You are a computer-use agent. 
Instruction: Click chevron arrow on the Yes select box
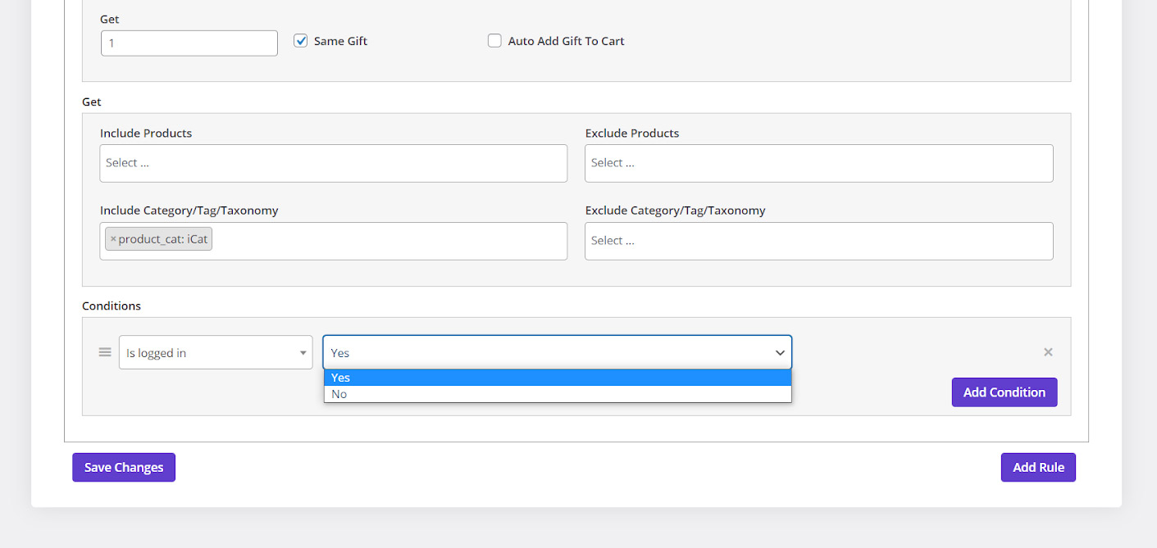pos(780,352)
